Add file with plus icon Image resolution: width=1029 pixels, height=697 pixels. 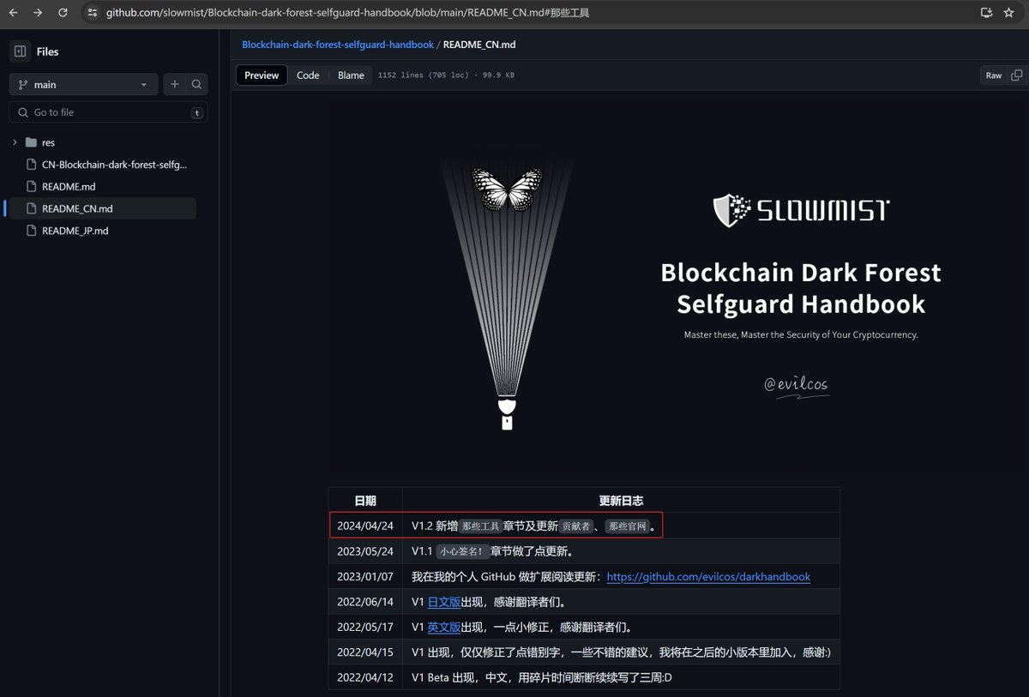pyautogui.click(x=175, y=84)
